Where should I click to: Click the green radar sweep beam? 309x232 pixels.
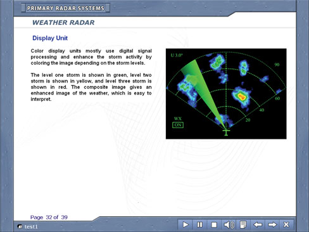(201, 89)
